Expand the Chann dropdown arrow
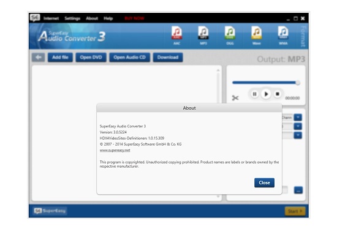The image size is (337, 229). (298, 118)
